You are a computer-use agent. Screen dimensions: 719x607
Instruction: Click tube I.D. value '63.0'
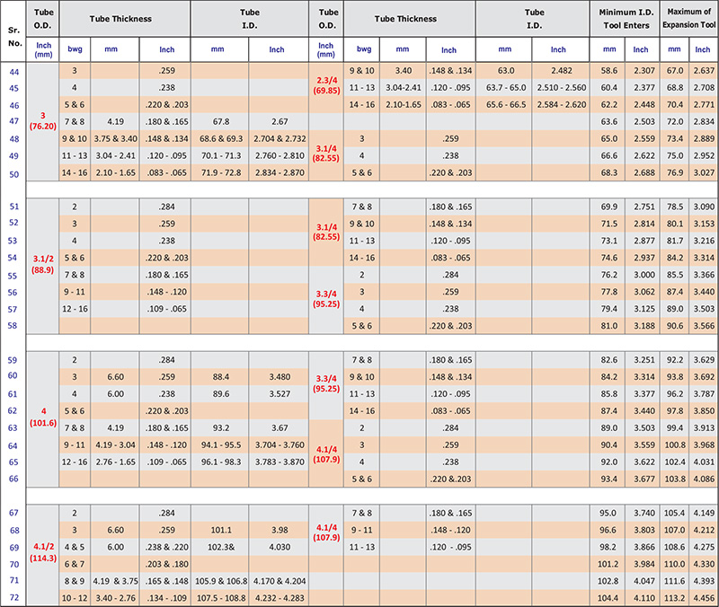[506, 71]
